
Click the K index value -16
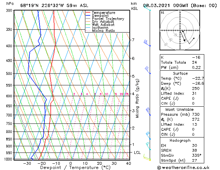click(196, 57)
